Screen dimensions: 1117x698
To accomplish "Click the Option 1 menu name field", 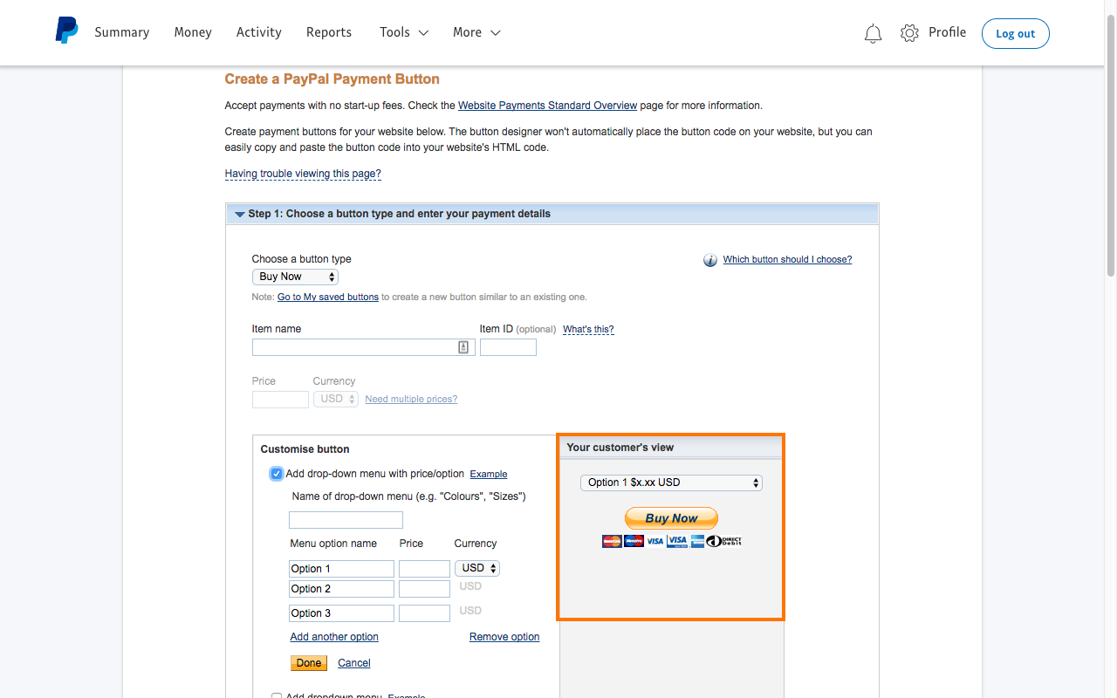I will 341,569.
